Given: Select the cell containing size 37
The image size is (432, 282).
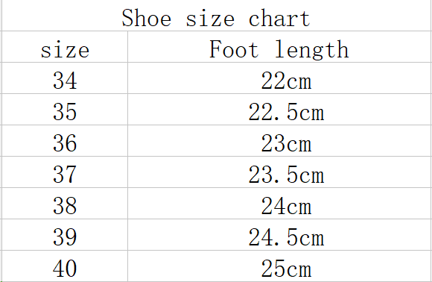Looking at the screenshot, I should pyautogui.click(x=65, y=172).
